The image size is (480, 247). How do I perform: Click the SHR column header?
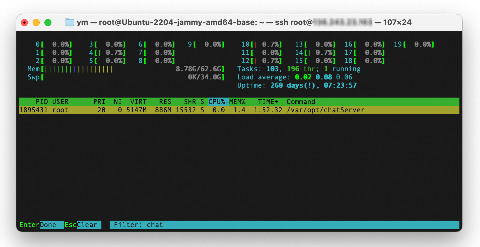pos(190,102)
